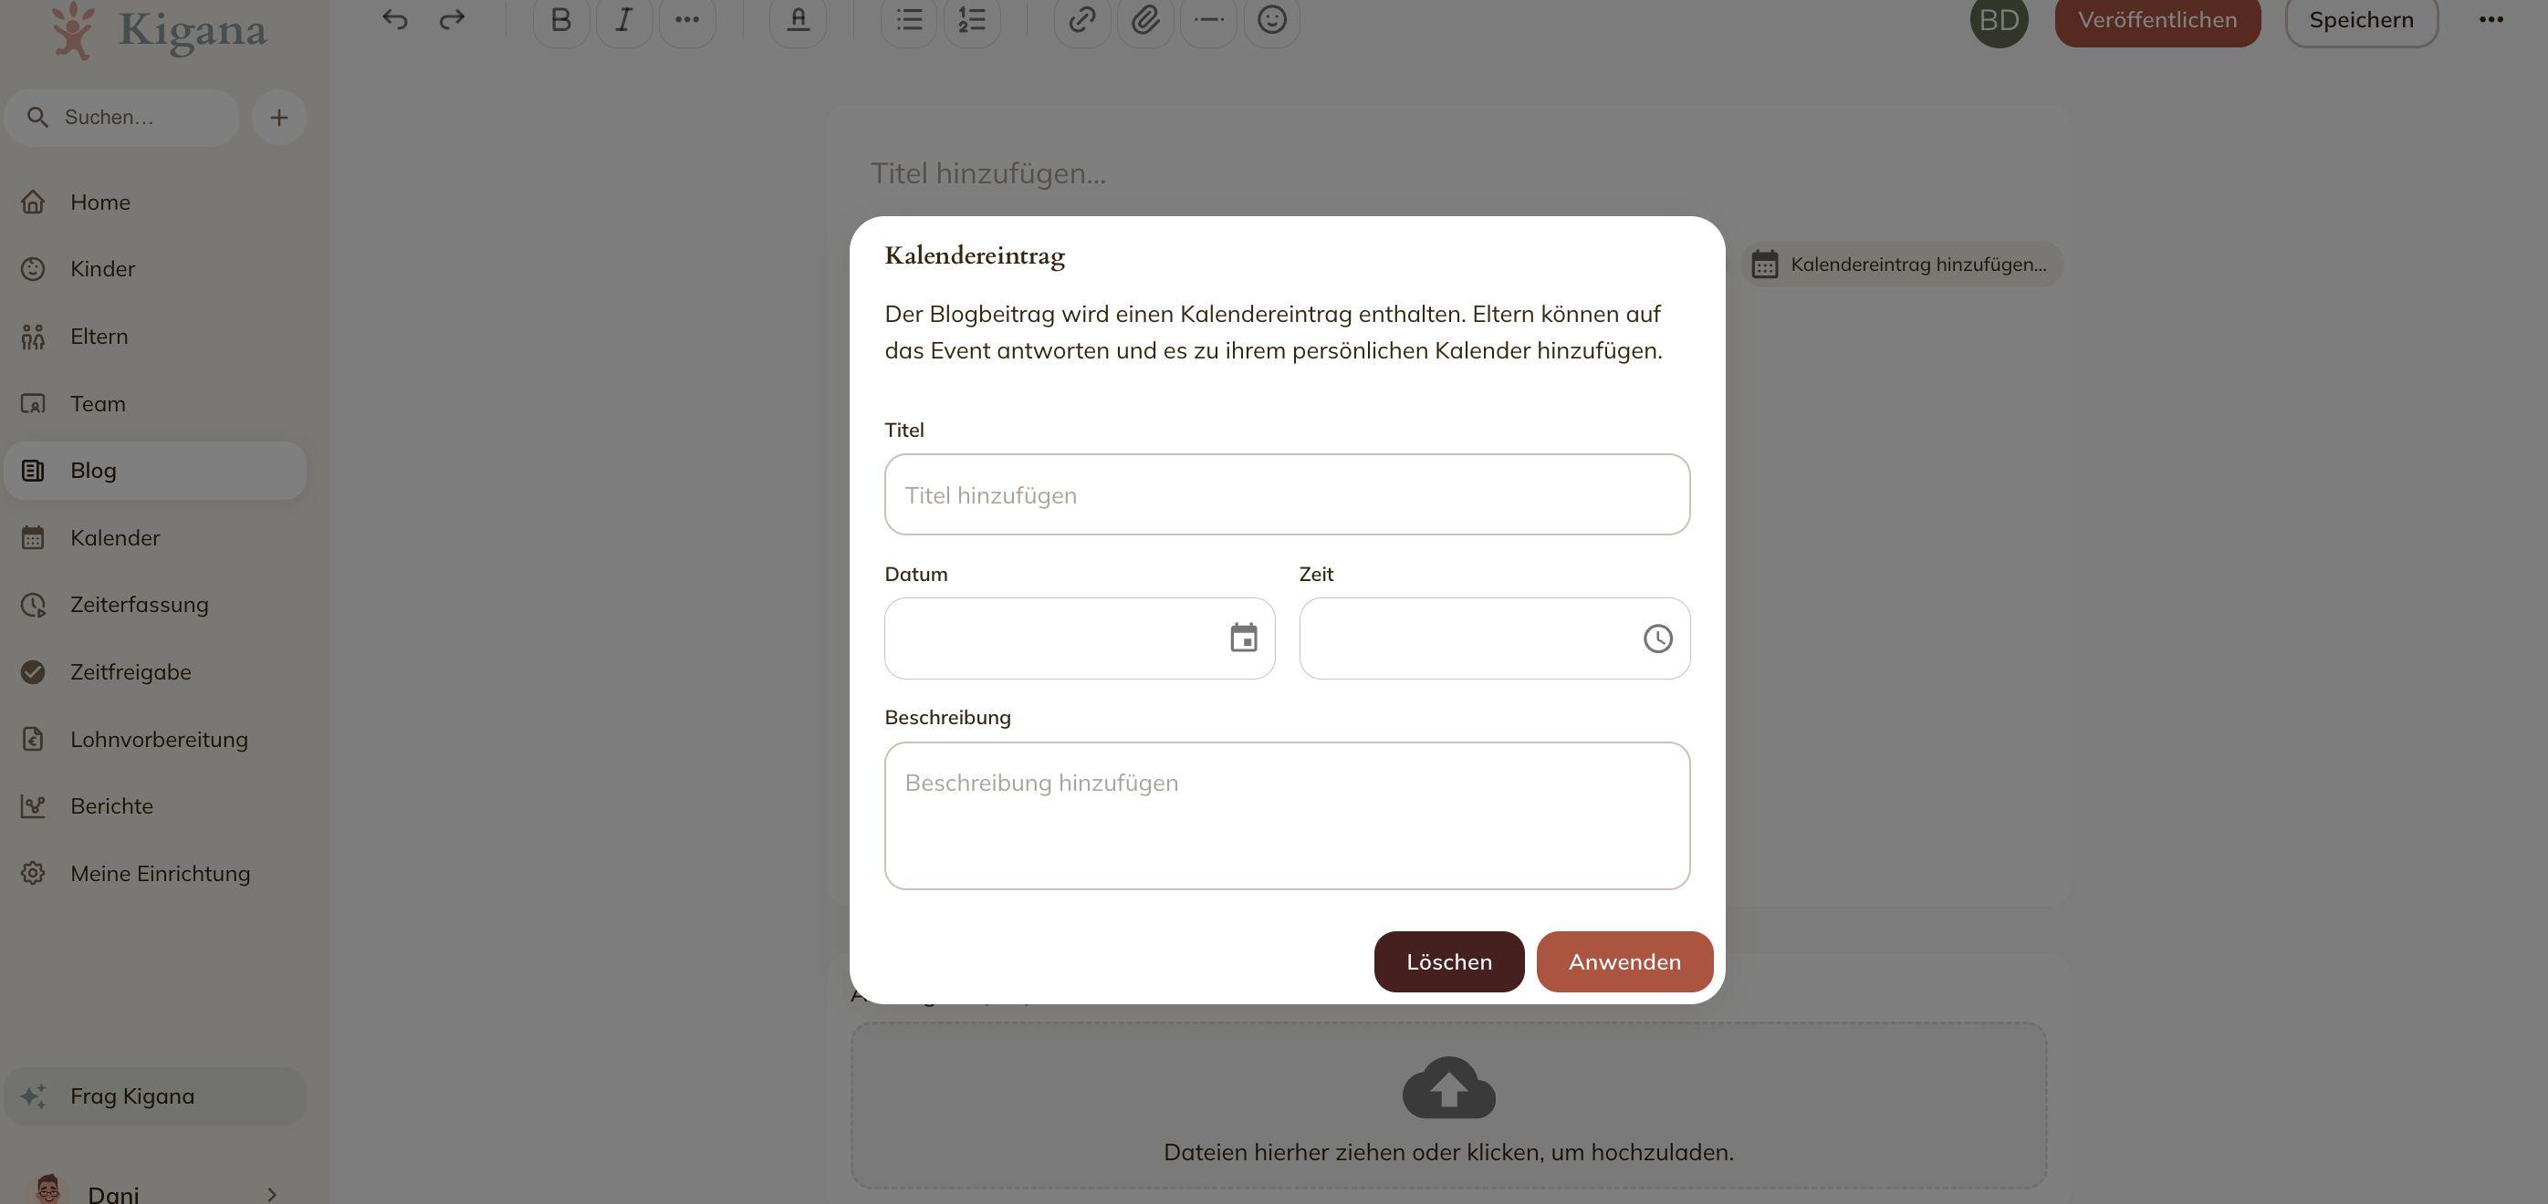Click the plus button beside search
Screen dimensions: 2548x1204
tap(279, 118)
